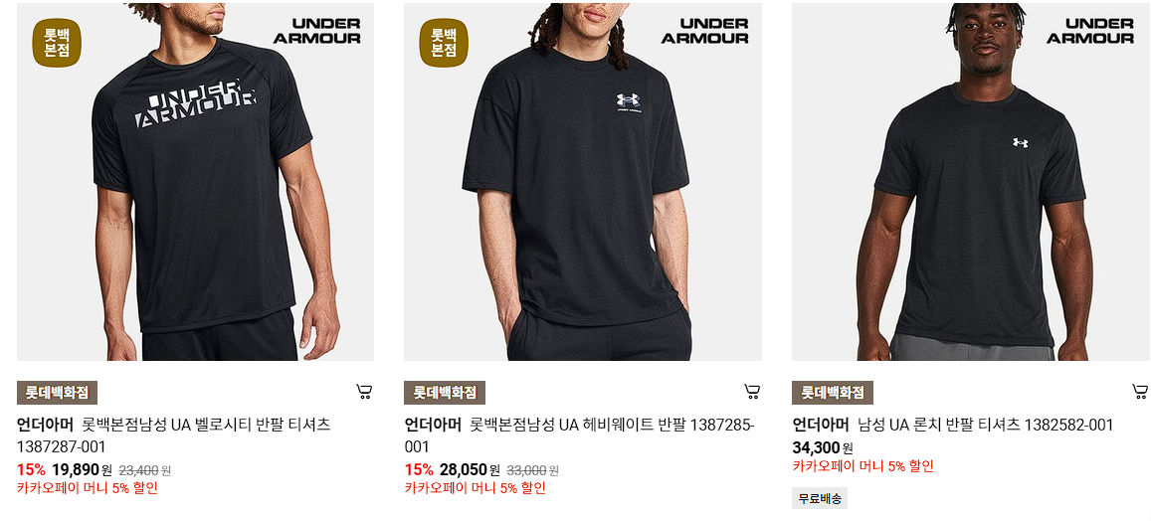This screenshot has width=1151, height=521.
Task: Open the Velocity short sleeve tee image
Action: pos(195,182)
